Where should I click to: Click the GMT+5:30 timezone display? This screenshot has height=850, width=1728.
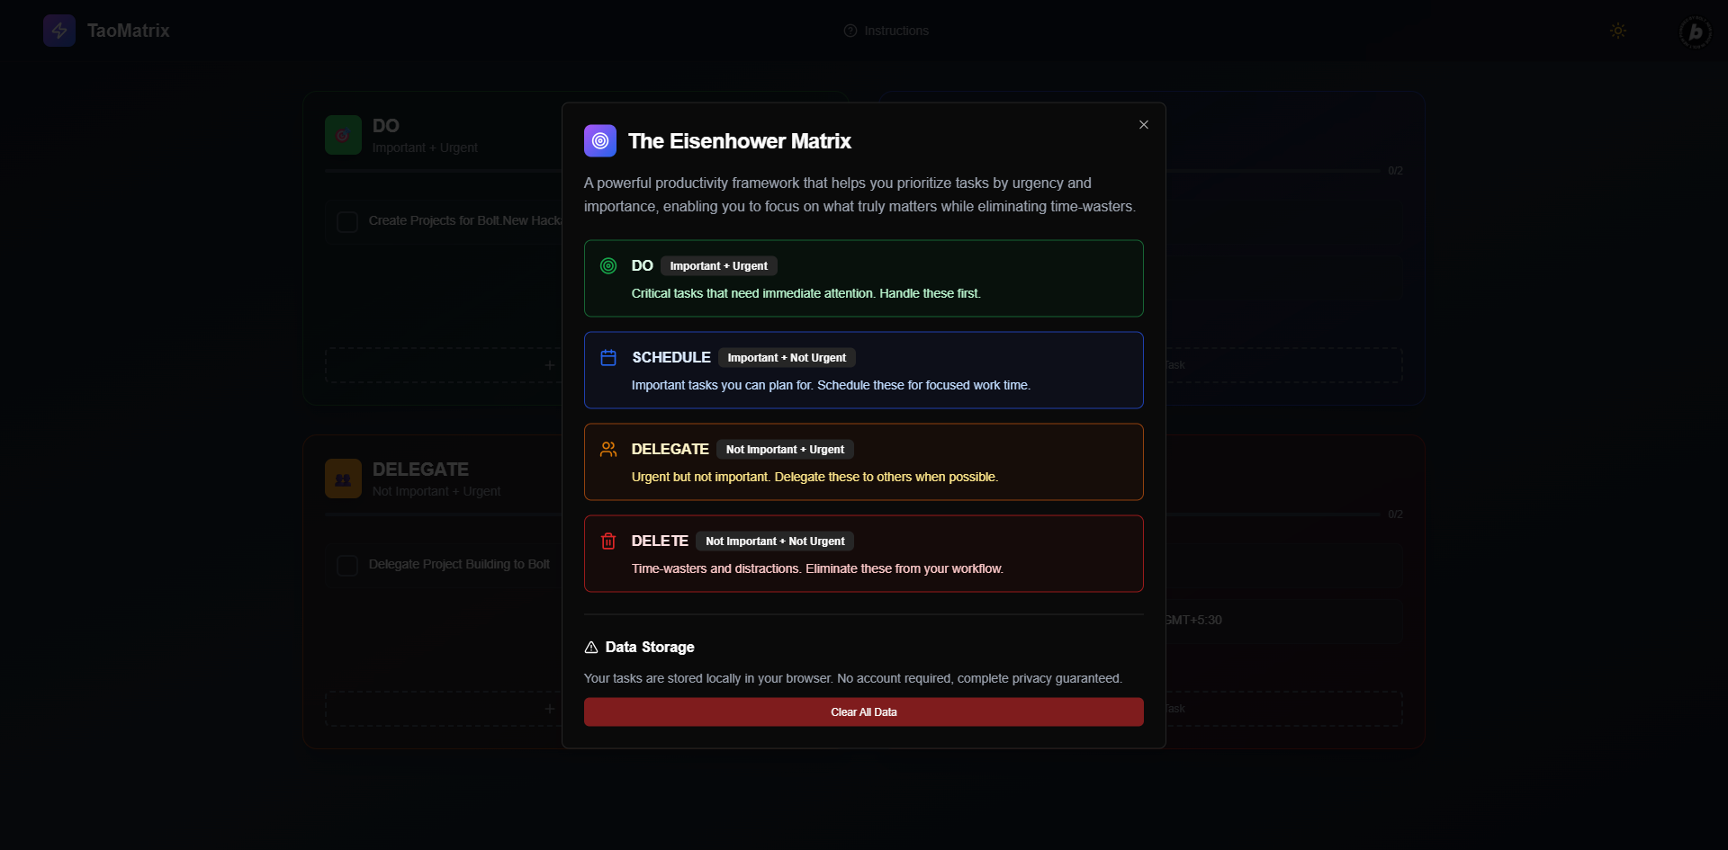1192,620
